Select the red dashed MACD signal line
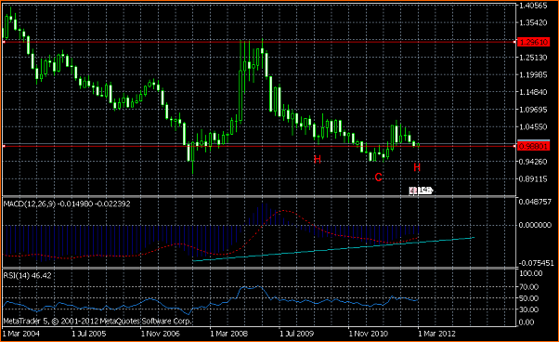Image resolution: width=559 pixels, height=342 pixels. (211, 233)
